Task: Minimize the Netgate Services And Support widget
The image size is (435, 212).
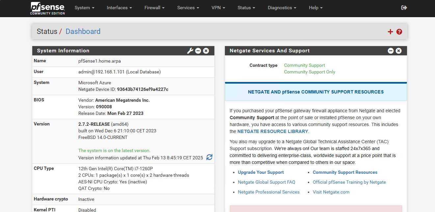Action: pyautogui.click(x=391, y=51)
